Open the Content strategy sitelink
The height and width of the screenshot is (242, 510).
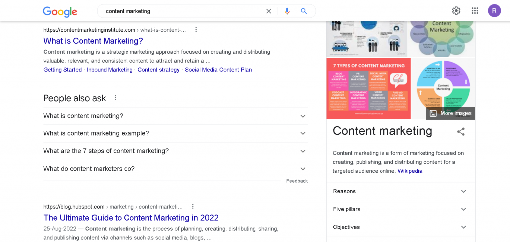158,70
